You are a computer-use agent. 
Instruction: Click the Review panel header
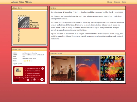[88, 8]
